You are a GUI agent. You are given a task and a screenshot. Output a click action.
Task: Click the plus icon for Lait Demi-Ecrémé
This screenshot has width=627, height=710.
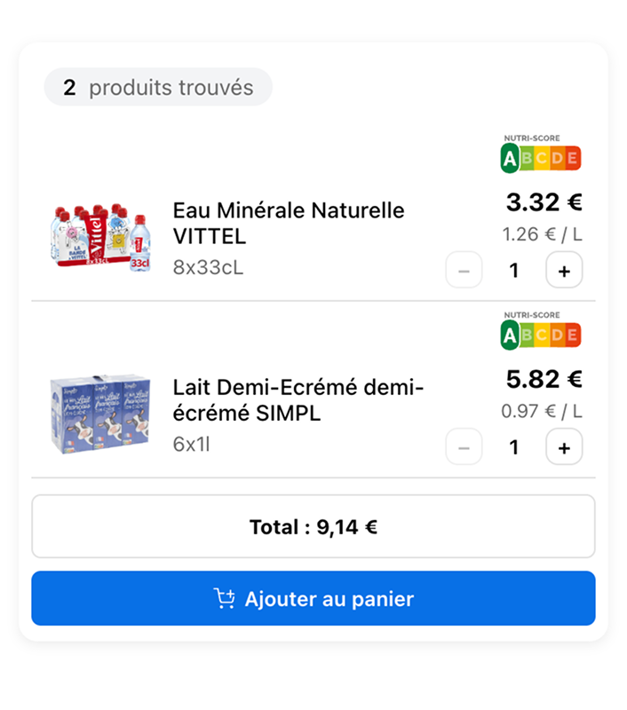click(565, 447)
